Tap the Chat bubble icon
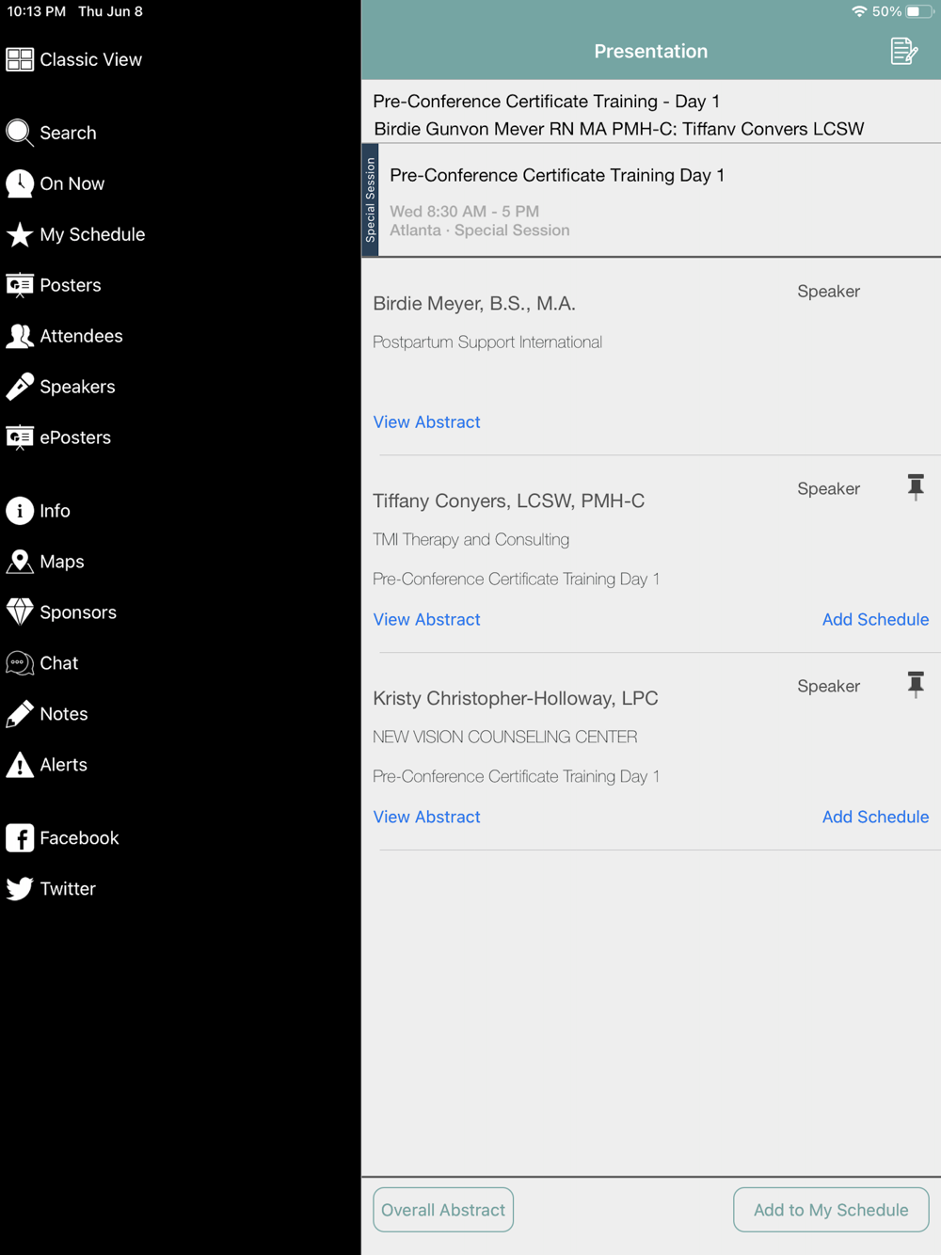 pyautogui.click(x=20, y=663)
